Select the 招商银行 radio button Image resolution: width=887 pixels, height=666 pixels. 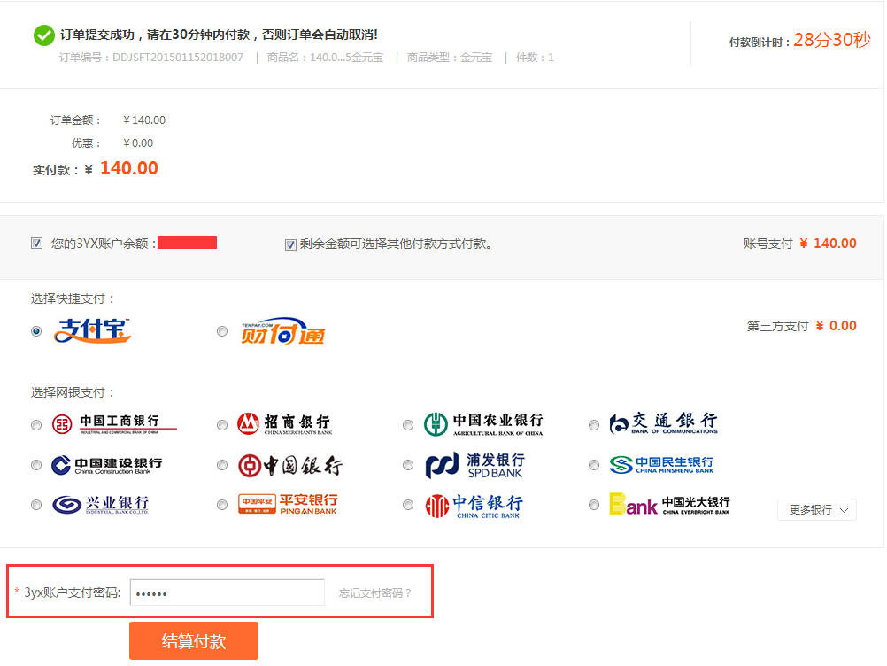(222, 424)
